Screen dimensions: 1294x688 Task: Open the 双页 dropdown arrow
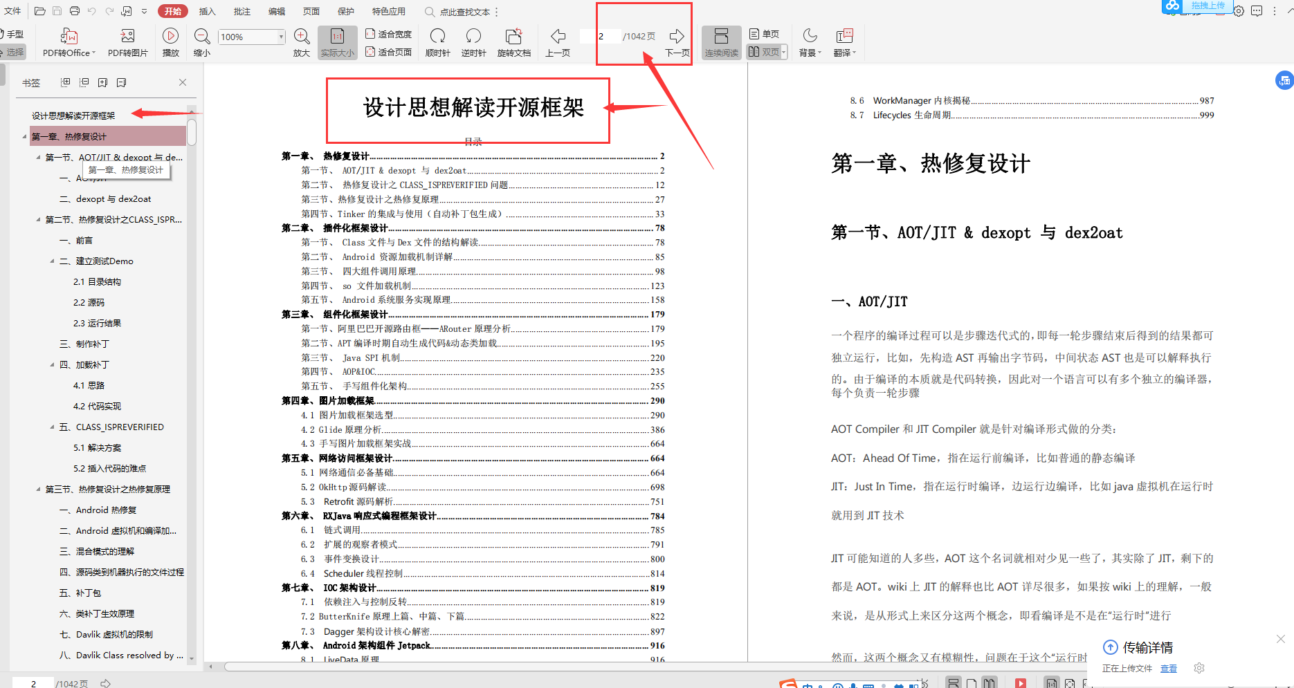pyautogui.click(x=784, y=52)
